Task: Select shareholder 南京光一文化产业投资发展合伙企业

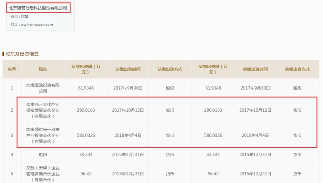Action: tap(43, 110)
